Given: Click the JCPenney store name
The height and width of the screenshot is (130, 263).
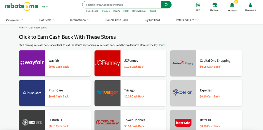Looking at the screenshot, I should (131, 61).
